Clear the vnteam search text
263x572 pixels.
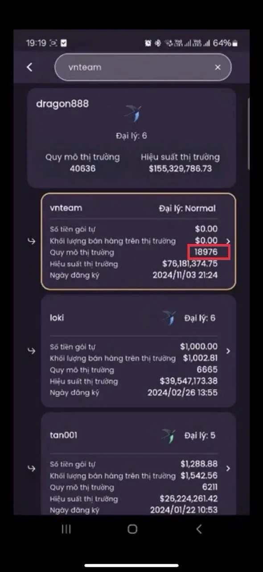coord(218,67)
